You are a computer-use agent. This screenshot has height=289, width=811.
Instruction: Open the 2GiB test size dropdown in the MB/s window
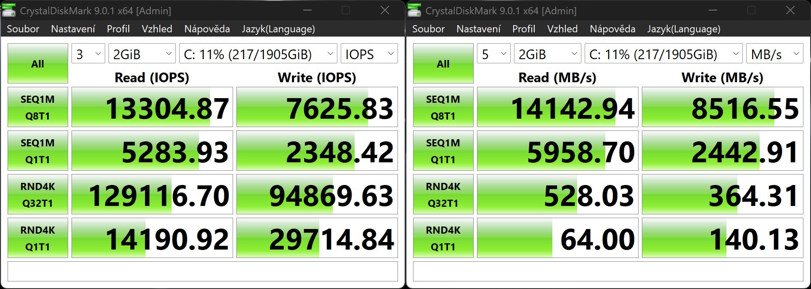547,54
